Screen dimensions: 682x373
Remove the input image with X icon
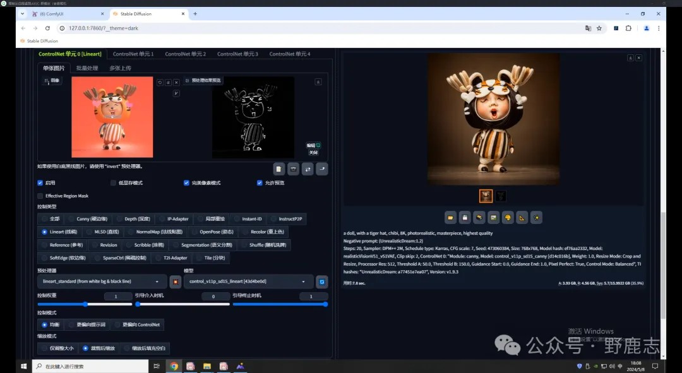176,82
